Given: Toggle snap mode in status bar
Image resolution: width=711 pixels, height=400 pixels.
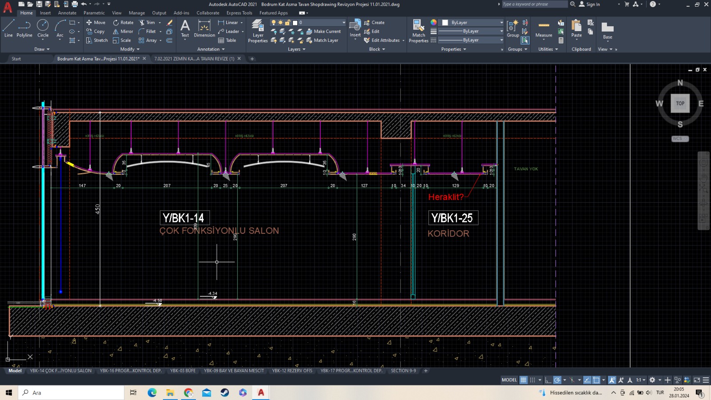Looking at the screenshot, I should 532,380.
